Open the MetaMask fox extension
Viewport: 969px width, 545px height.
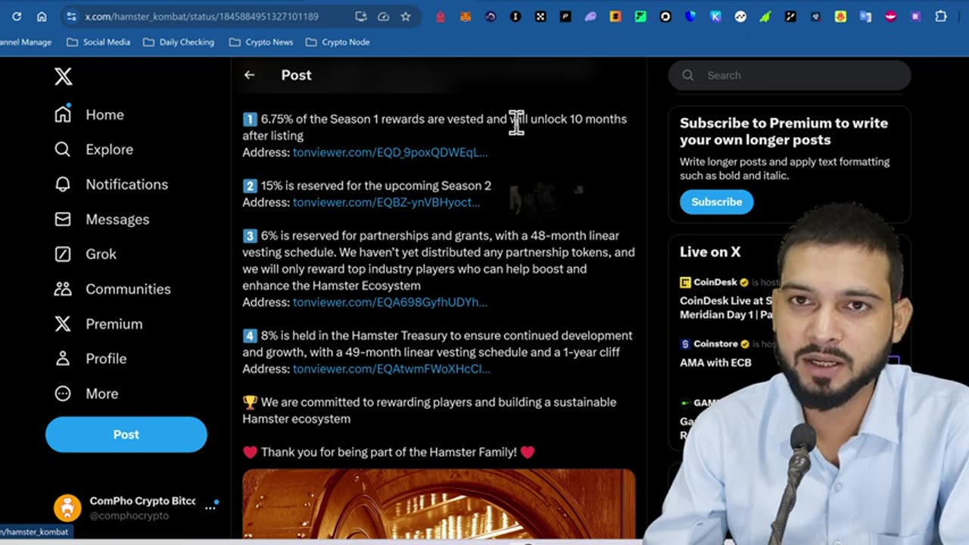(466, 16)
